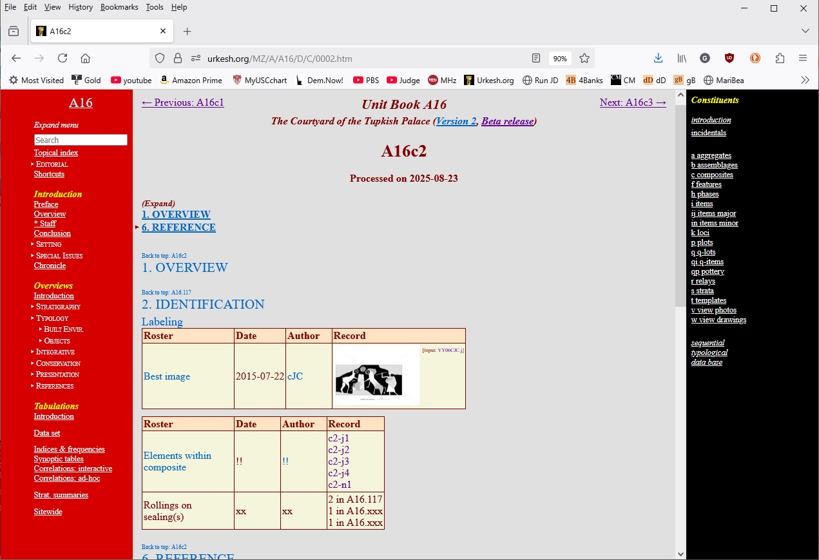Go to Next: A16c3 page
The height and width of the screenshot is (560, 819).
(633, 102)
